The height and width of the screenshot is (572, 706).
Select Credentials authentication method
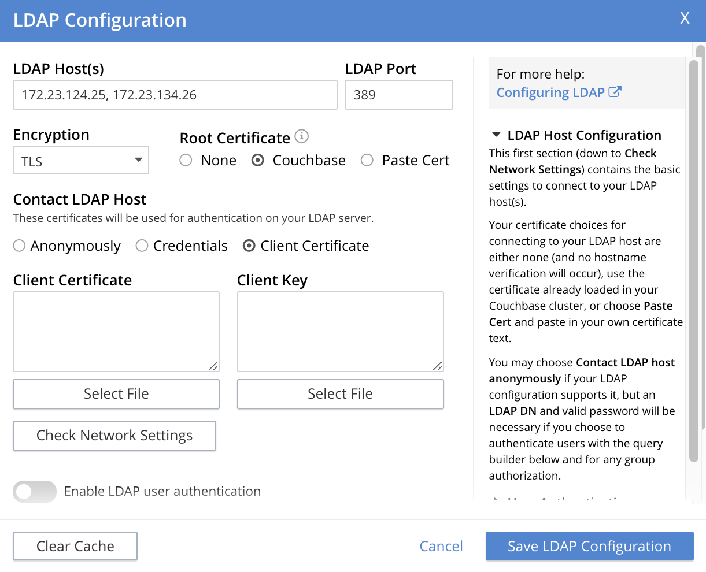(142, 246)
